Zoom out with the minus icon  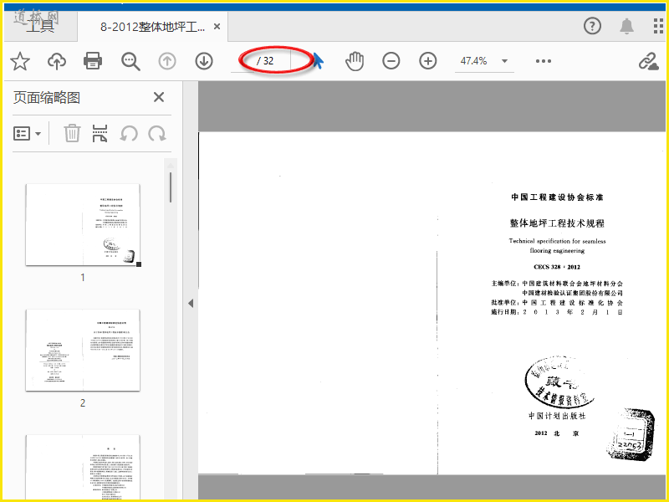pyautogui.click(x=391, y=61)
